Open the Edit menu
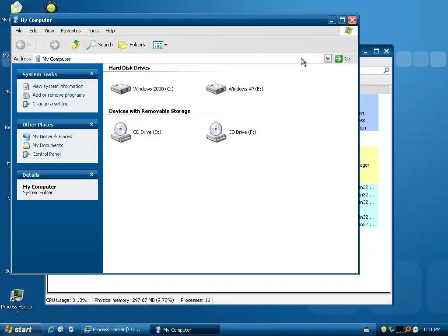 (x=33, y=31)
